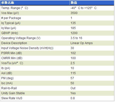Click the 'Iq Max (µA)' label
This screenshot has width=115, height=102.
pyautogui.click(x=8, y=28)
